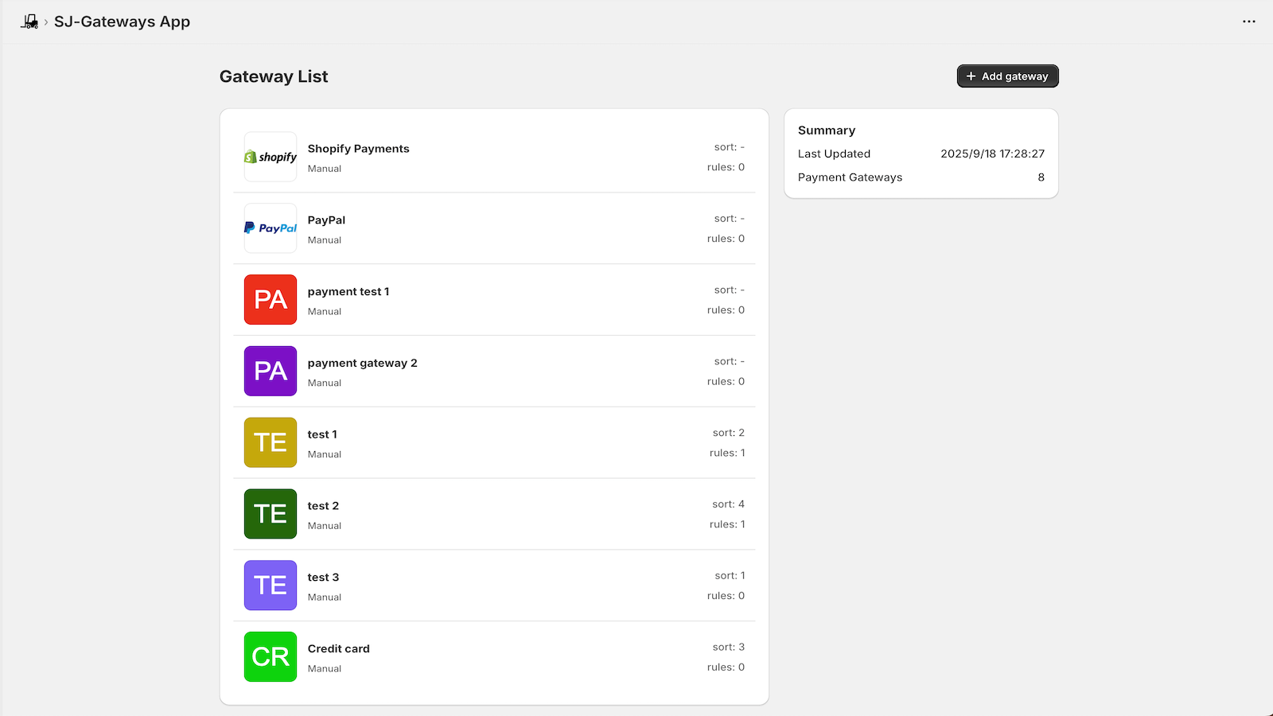
Task: Open the Credit card gateway entry
Action: [493, 657]
